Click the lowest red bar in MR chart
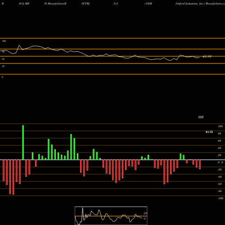 (13, 177)
